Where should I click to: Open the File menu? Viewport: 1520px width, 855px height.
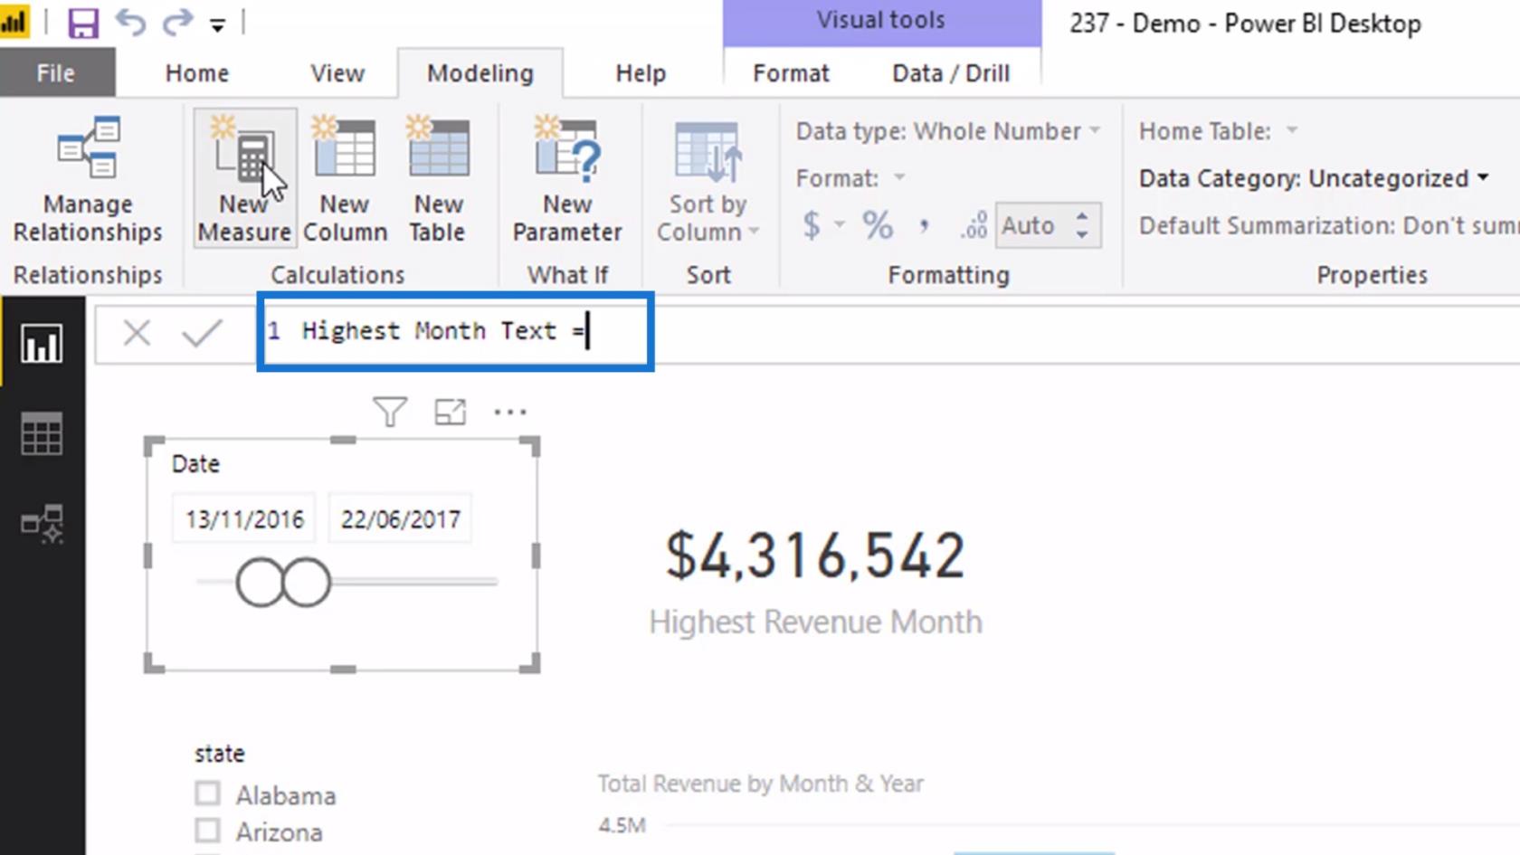click(56, 73)
